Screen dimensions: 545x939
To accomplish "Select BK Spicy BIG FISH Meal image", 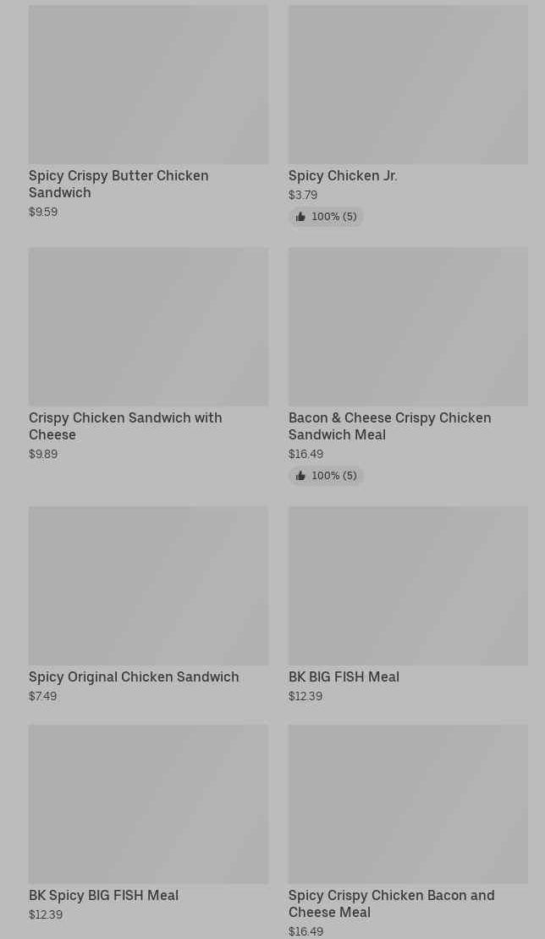I will point(148,804).
